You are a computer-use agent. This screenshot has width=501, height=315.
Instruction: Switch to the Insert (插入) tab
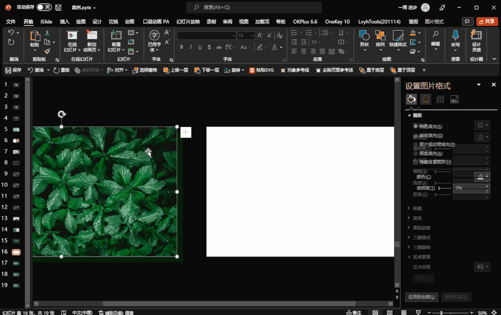[x=64, y=22]
